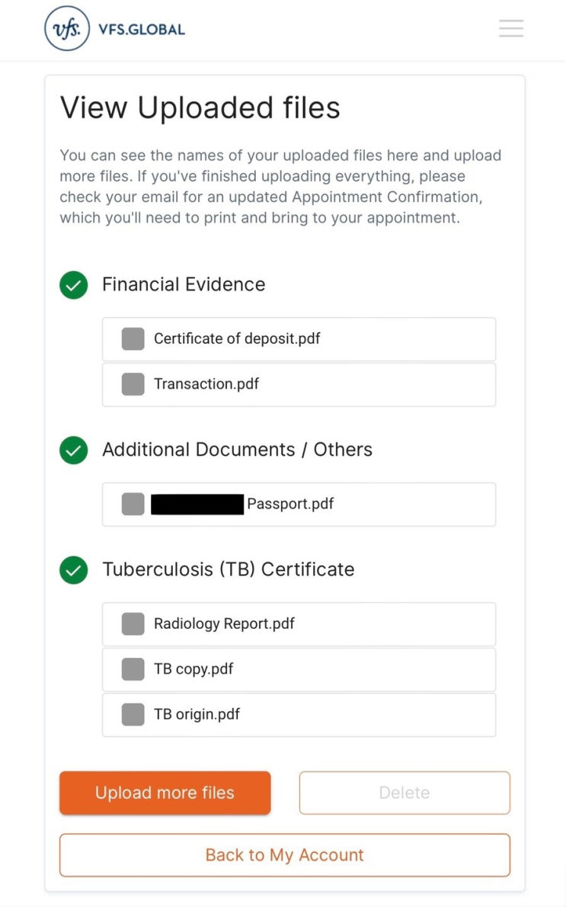This screenshot has width=566, height=907.
Task: Select the Radiology Report.pdf checkbox
Action: tap(133, 624)
